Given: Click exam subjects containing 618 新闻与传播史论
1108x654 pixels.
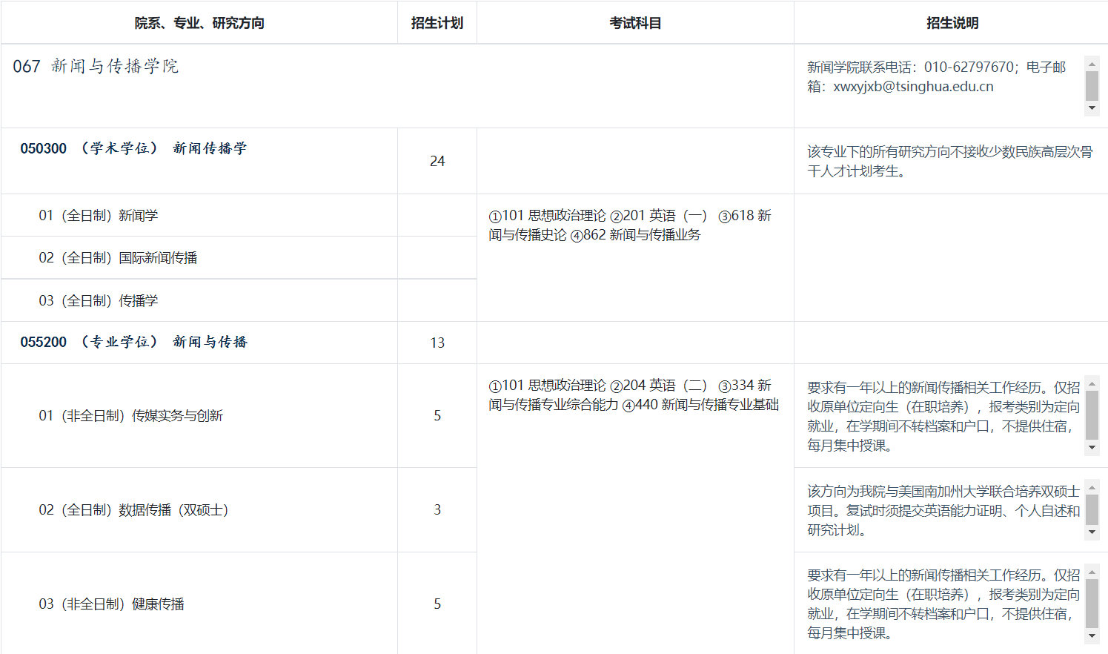Looking at the screenshot, I should coord(630,225).
